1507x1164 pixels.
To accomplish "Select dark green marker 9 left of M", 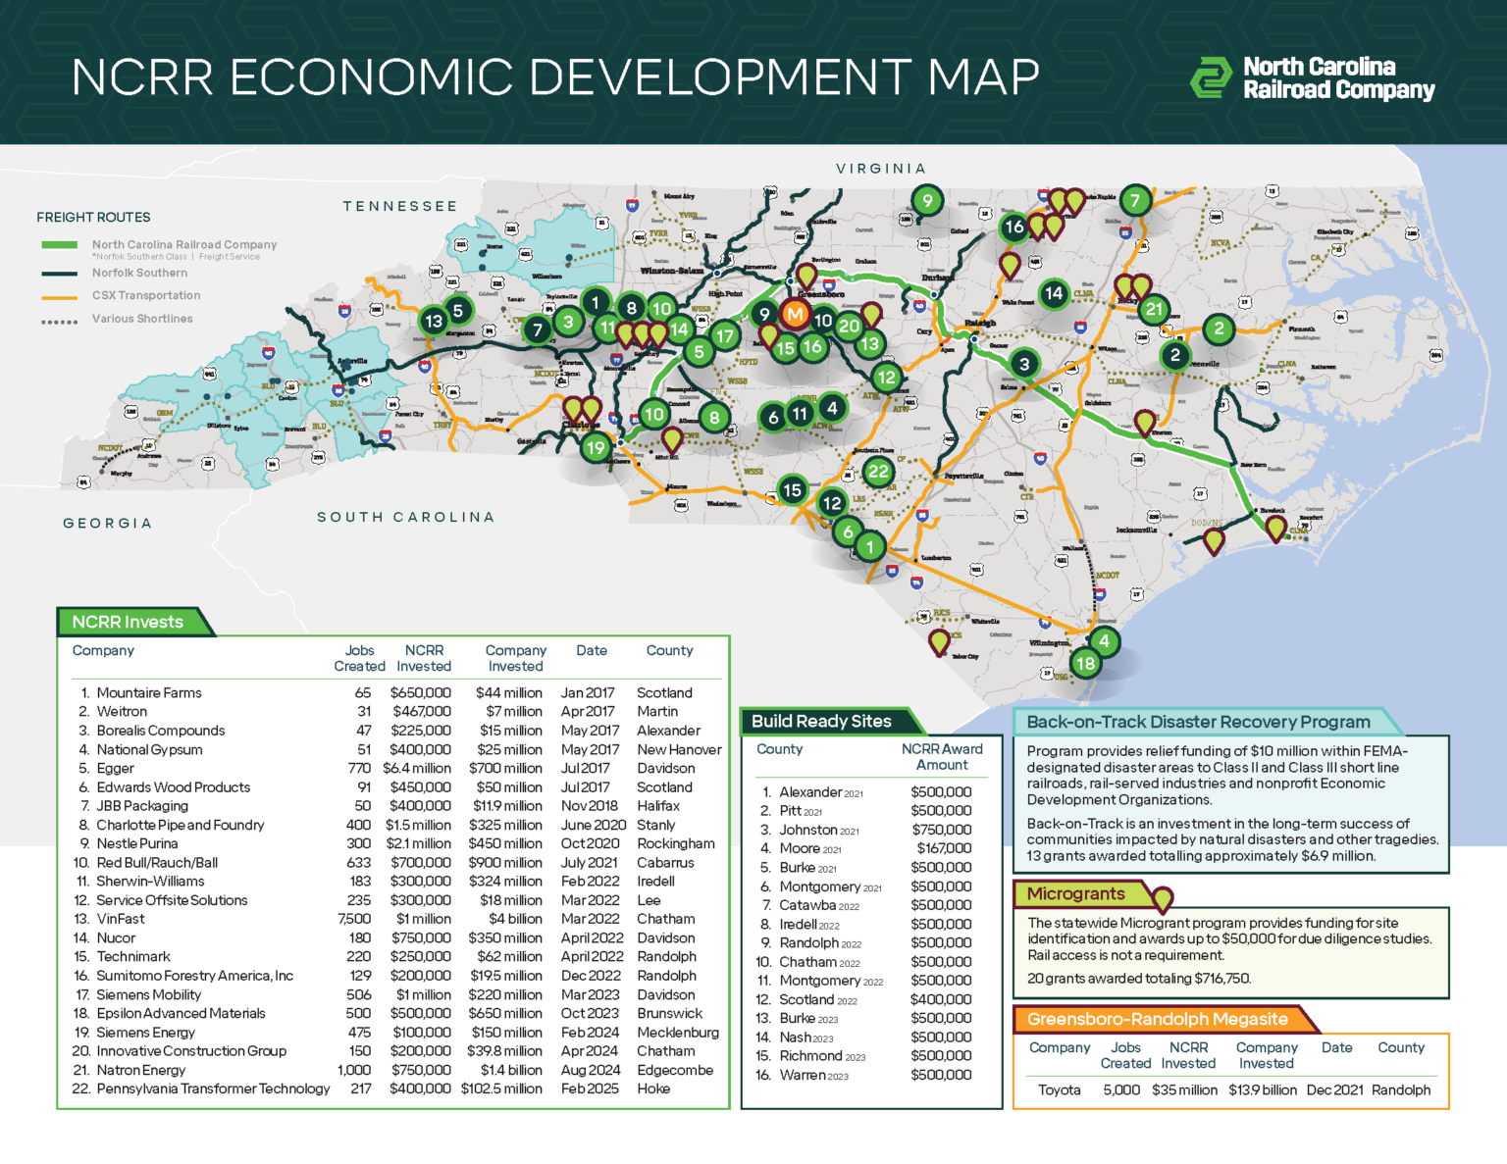I will [764, 315].
